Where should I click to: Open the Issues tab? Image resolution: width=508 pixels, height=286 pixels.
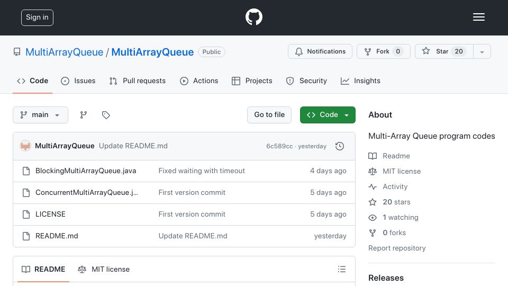tap(78, 81)
